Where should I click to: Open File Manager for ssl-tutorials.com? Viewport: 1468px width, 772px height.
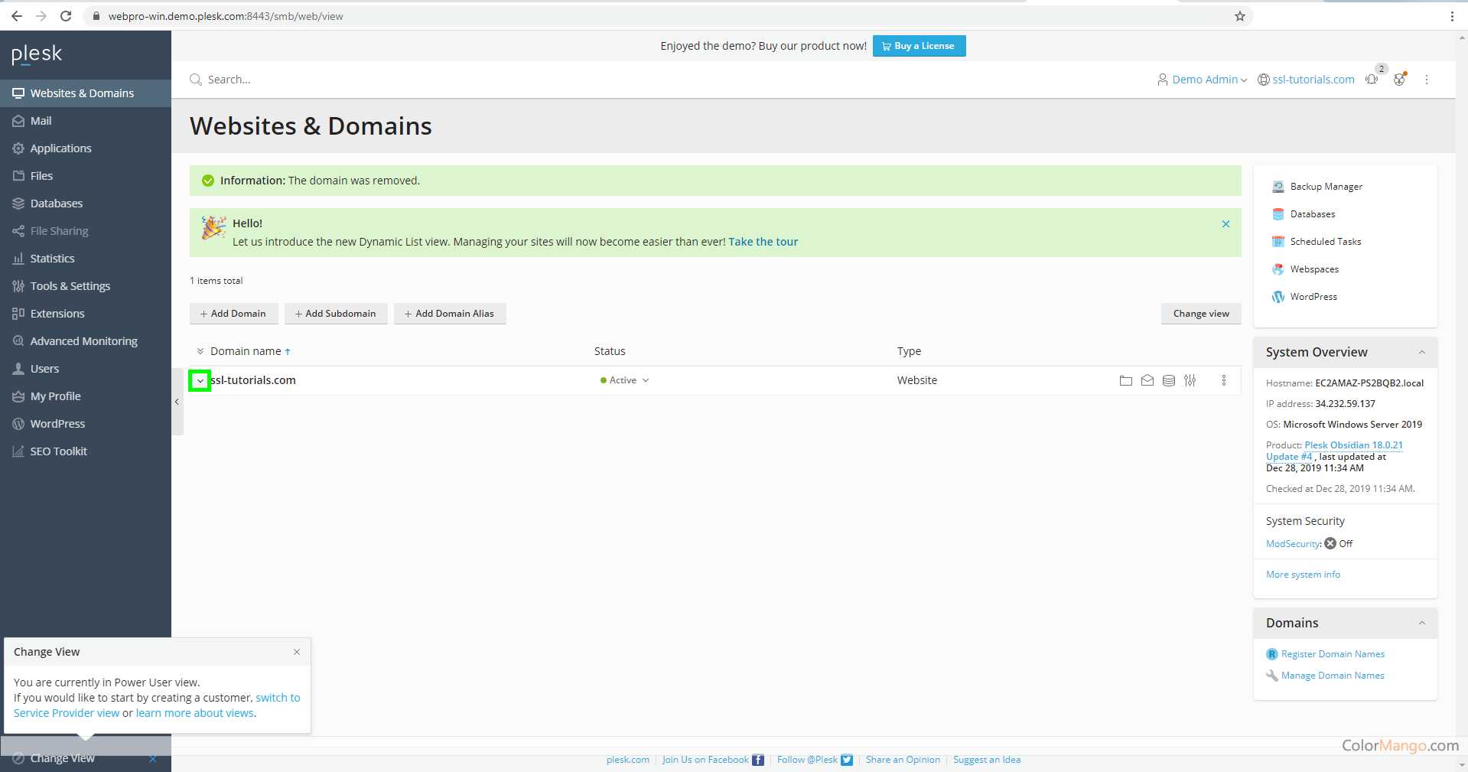(1125, 380)
